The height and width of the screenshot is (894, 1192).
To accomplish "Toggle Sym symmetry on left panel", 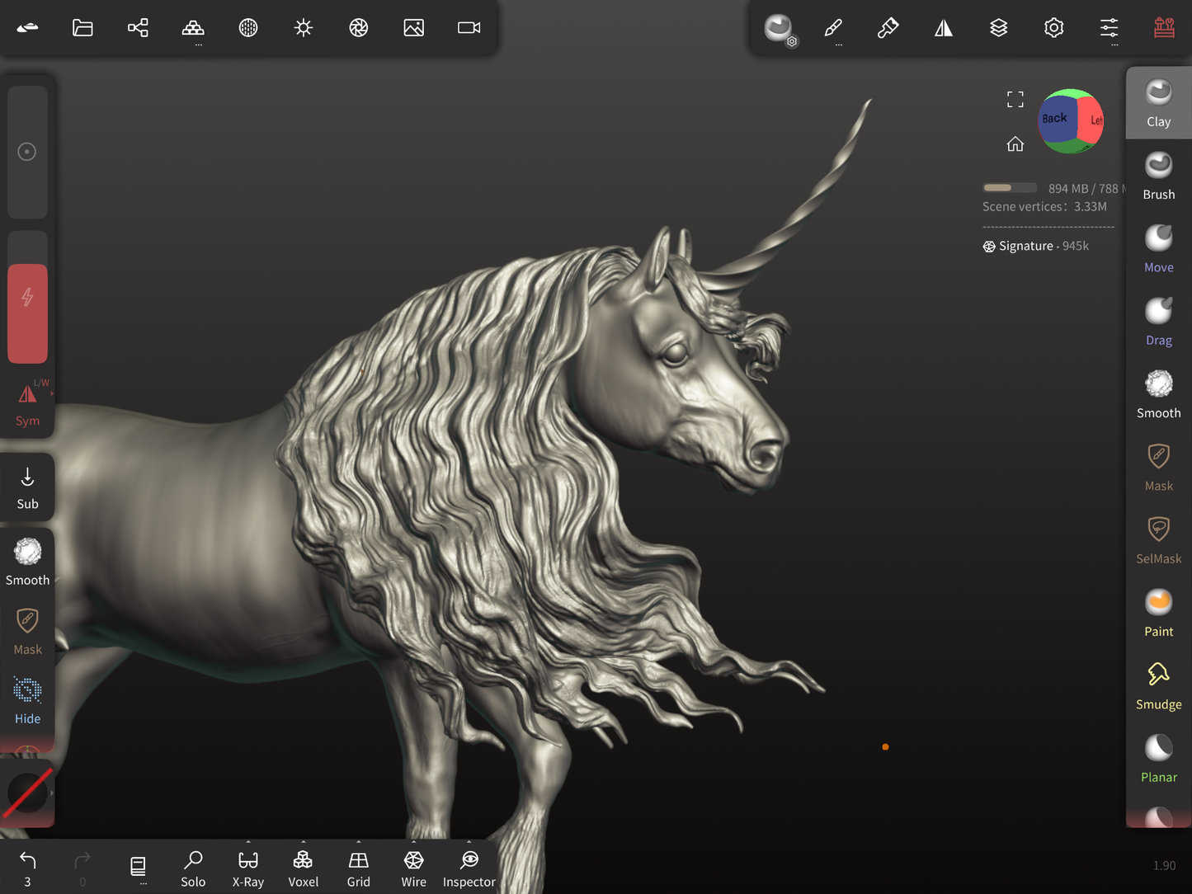I will tap(27, 404).
